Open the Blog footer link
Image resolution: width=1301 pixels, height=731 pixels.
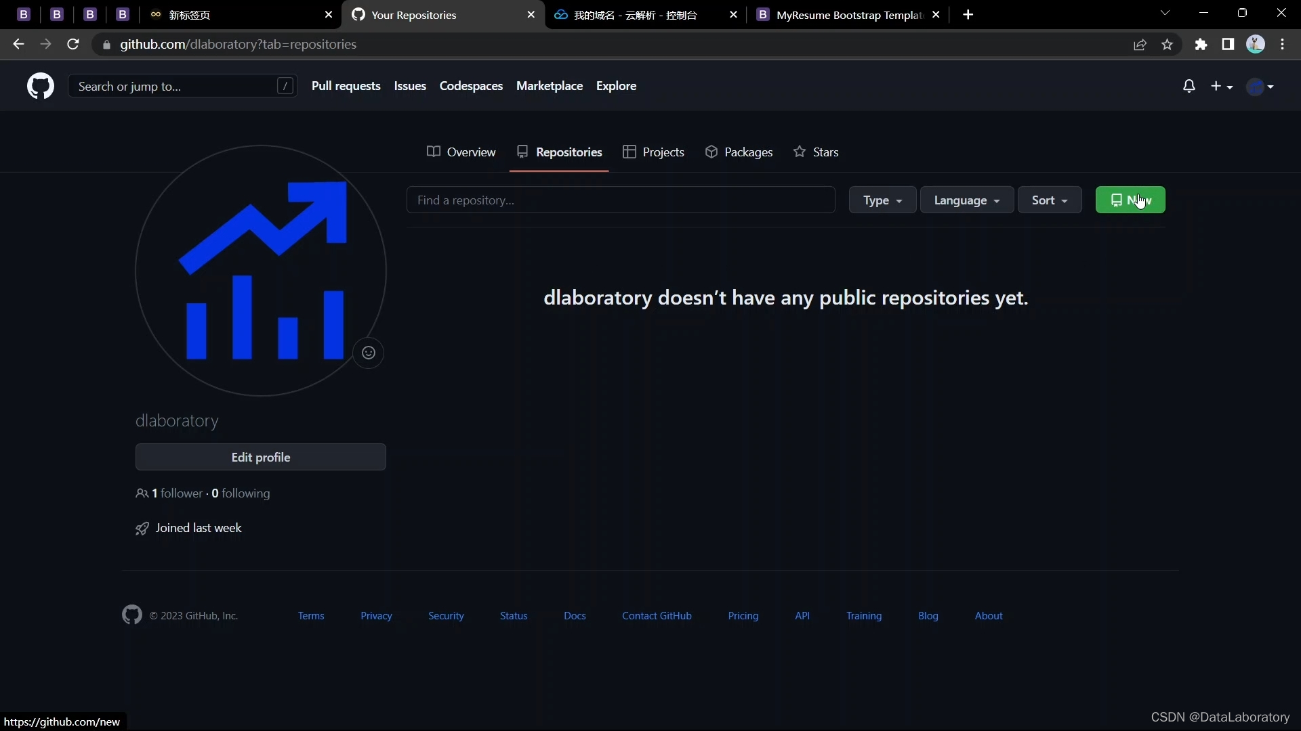(928, 616)
